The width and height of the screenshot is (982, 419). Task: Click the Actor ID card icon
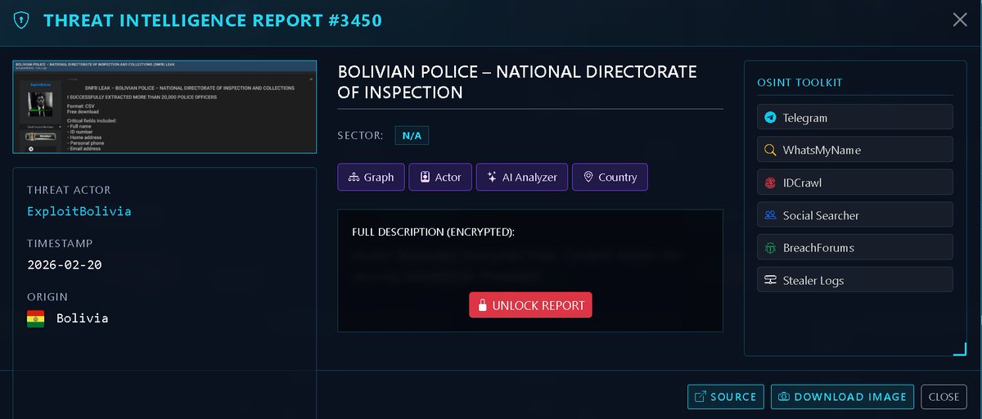pos(425,177)
